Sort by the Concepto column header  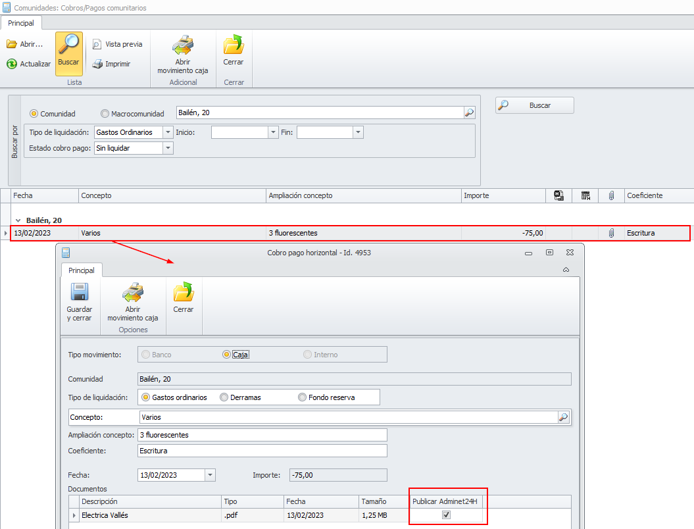172,195
